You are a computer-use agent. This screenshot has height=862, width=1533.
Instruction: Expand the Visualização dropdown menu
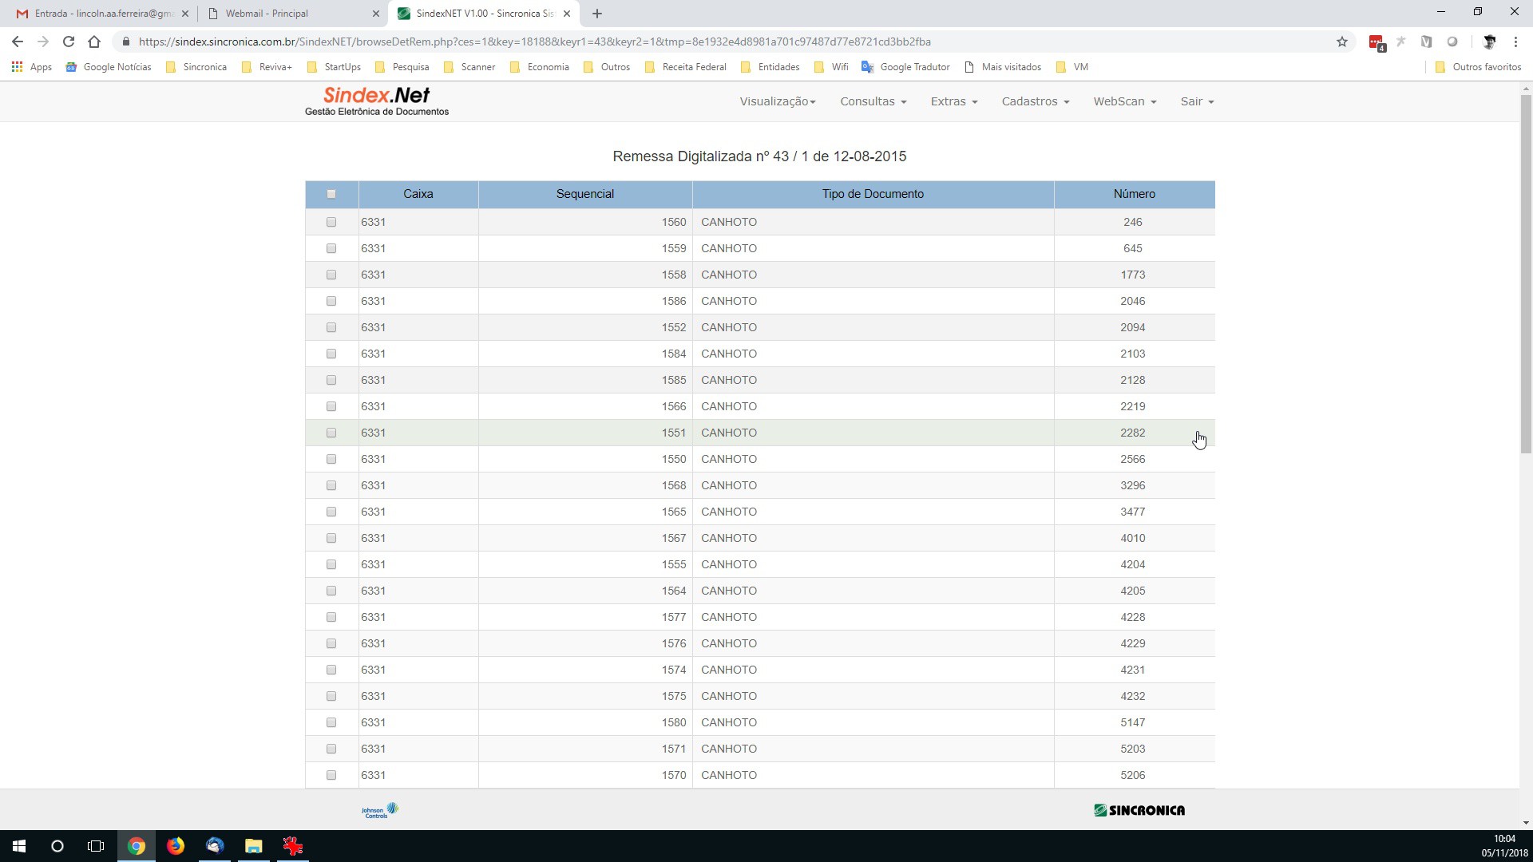coord(778,101)
